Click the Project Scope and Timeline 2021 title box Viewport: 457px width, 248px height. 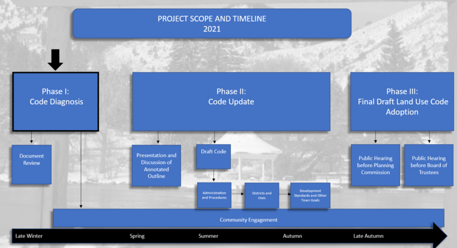(212, 23)
